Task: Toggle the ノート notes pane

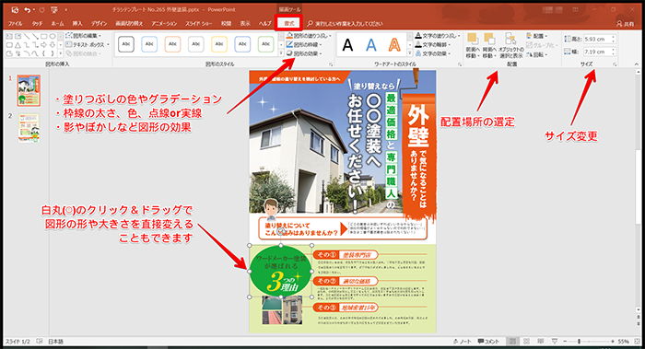Action: coord(463,342)
